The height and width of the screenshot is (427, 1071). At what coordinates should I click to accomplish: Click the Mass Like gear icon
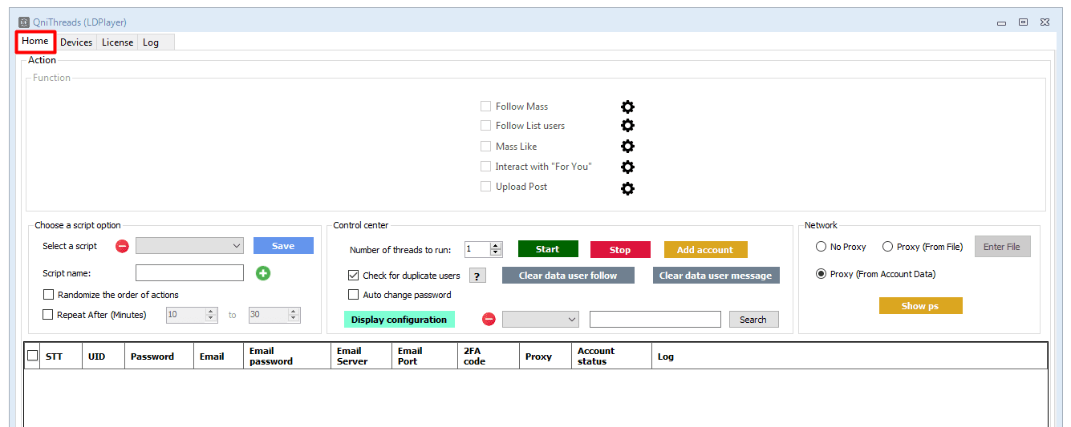[627, 147]
